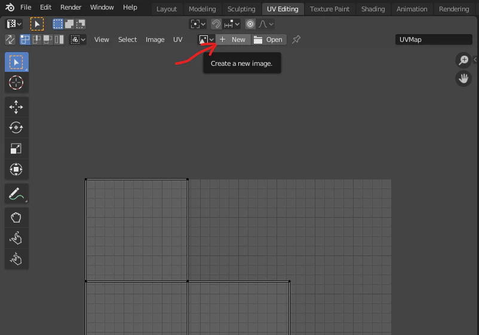Viewport: 479px width, 335px height.
Task: Choose the Set new selection mode
Action: tap(57, 24)
